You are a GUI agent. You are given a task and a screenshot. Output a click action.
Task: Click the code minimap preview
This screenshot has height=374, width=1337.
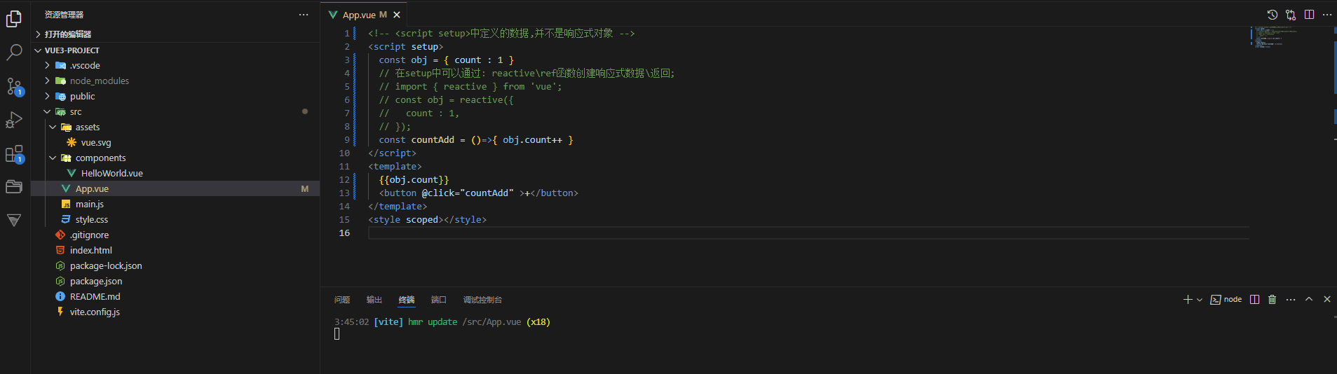pos(1275,36)
